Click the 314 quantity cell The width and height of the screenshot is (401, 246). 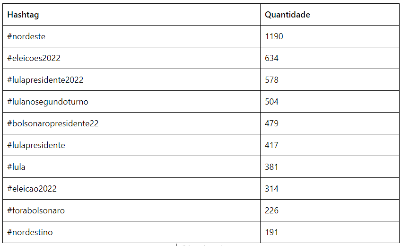click(x=272, y=189)
